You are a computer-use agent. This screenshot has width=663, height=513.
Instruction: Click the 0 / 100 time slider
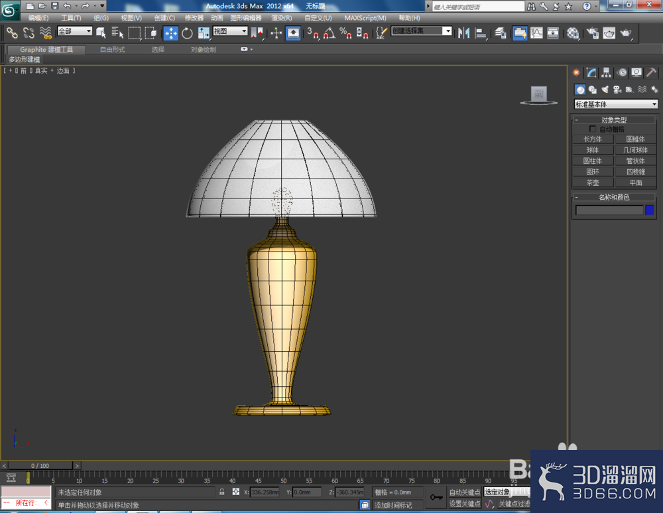40,466
